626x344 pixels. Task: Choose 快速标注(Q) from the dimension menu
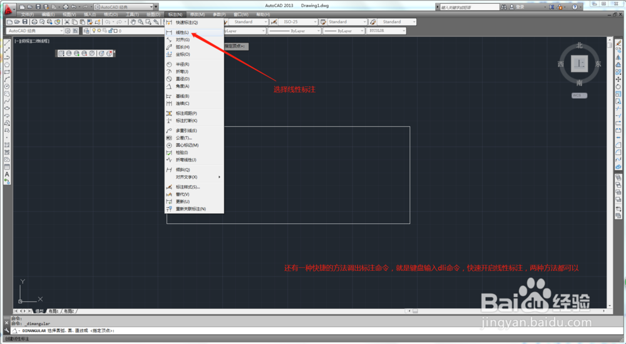195,23
